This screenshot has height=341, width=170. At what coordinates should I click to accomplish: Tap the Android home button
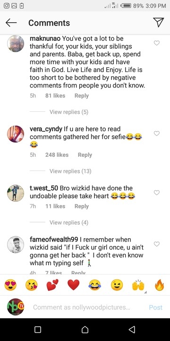(x=85, y=330)
